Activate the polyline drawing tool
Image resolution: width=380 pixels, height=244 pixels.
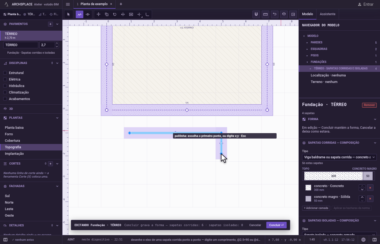click(80, 14)
